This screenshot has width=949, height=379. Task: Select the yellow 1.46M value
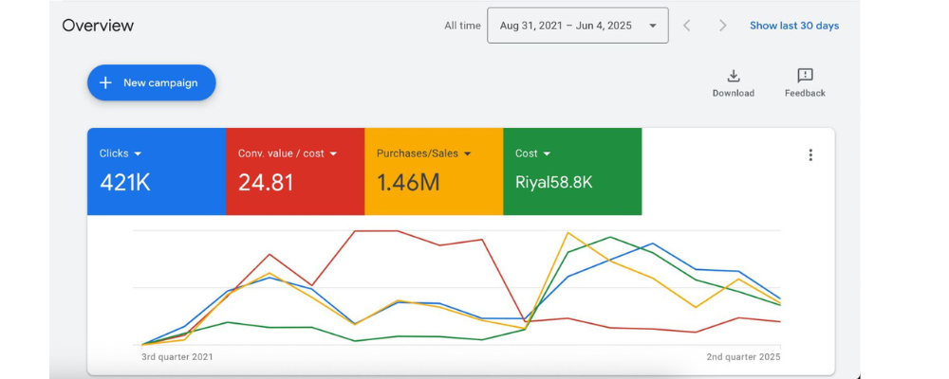coord(408,183)
